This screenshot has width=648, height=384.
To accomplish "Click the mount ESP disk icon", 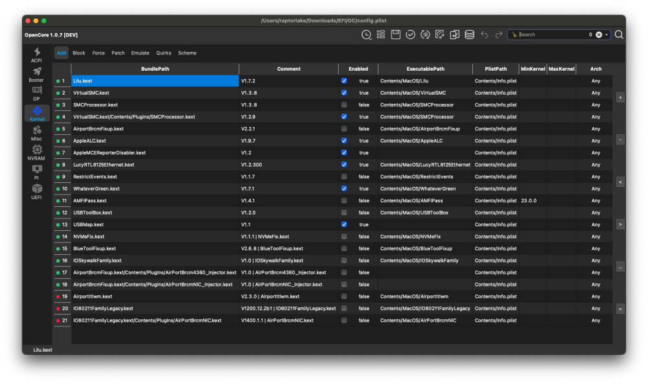I will click(440, 35).
